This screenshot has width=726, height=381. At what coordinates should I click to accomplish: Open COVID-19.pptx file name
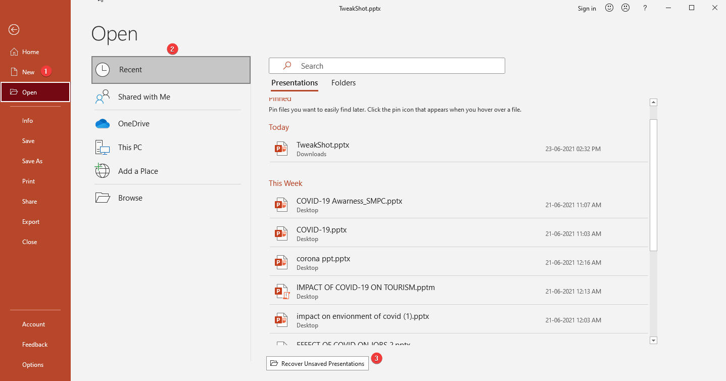(321, 229)
